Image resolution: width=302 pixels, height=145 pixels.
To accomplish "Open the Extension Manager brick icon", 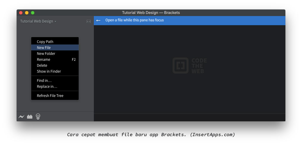I will click(x=30, y=117).
